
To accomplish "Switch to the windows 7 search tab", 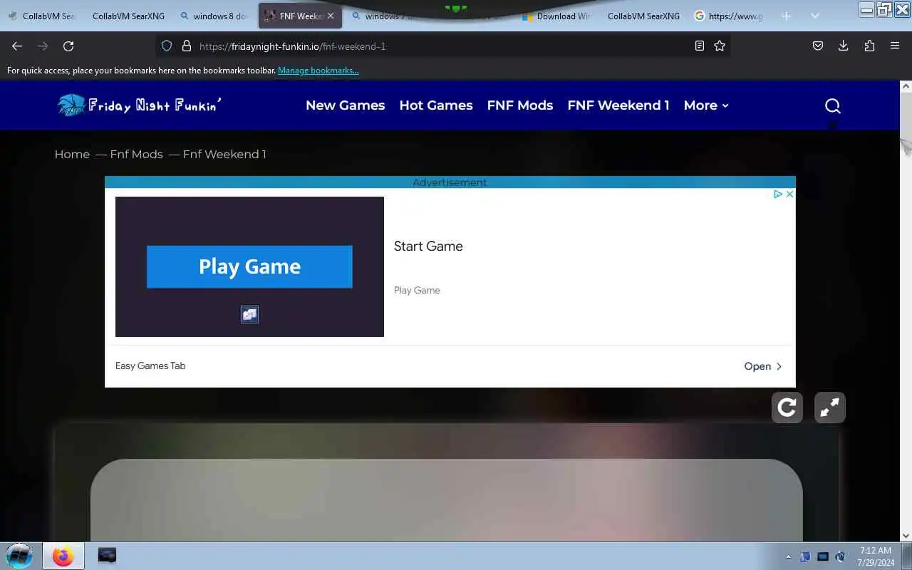I will tap(386, 16).
